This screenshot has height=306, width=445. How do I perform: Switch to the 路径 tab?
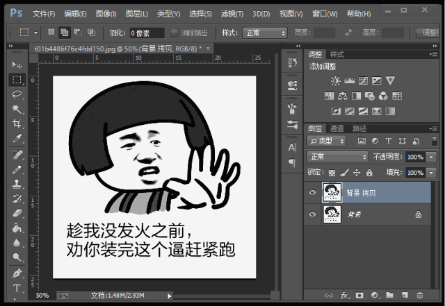tap(359, 128)
